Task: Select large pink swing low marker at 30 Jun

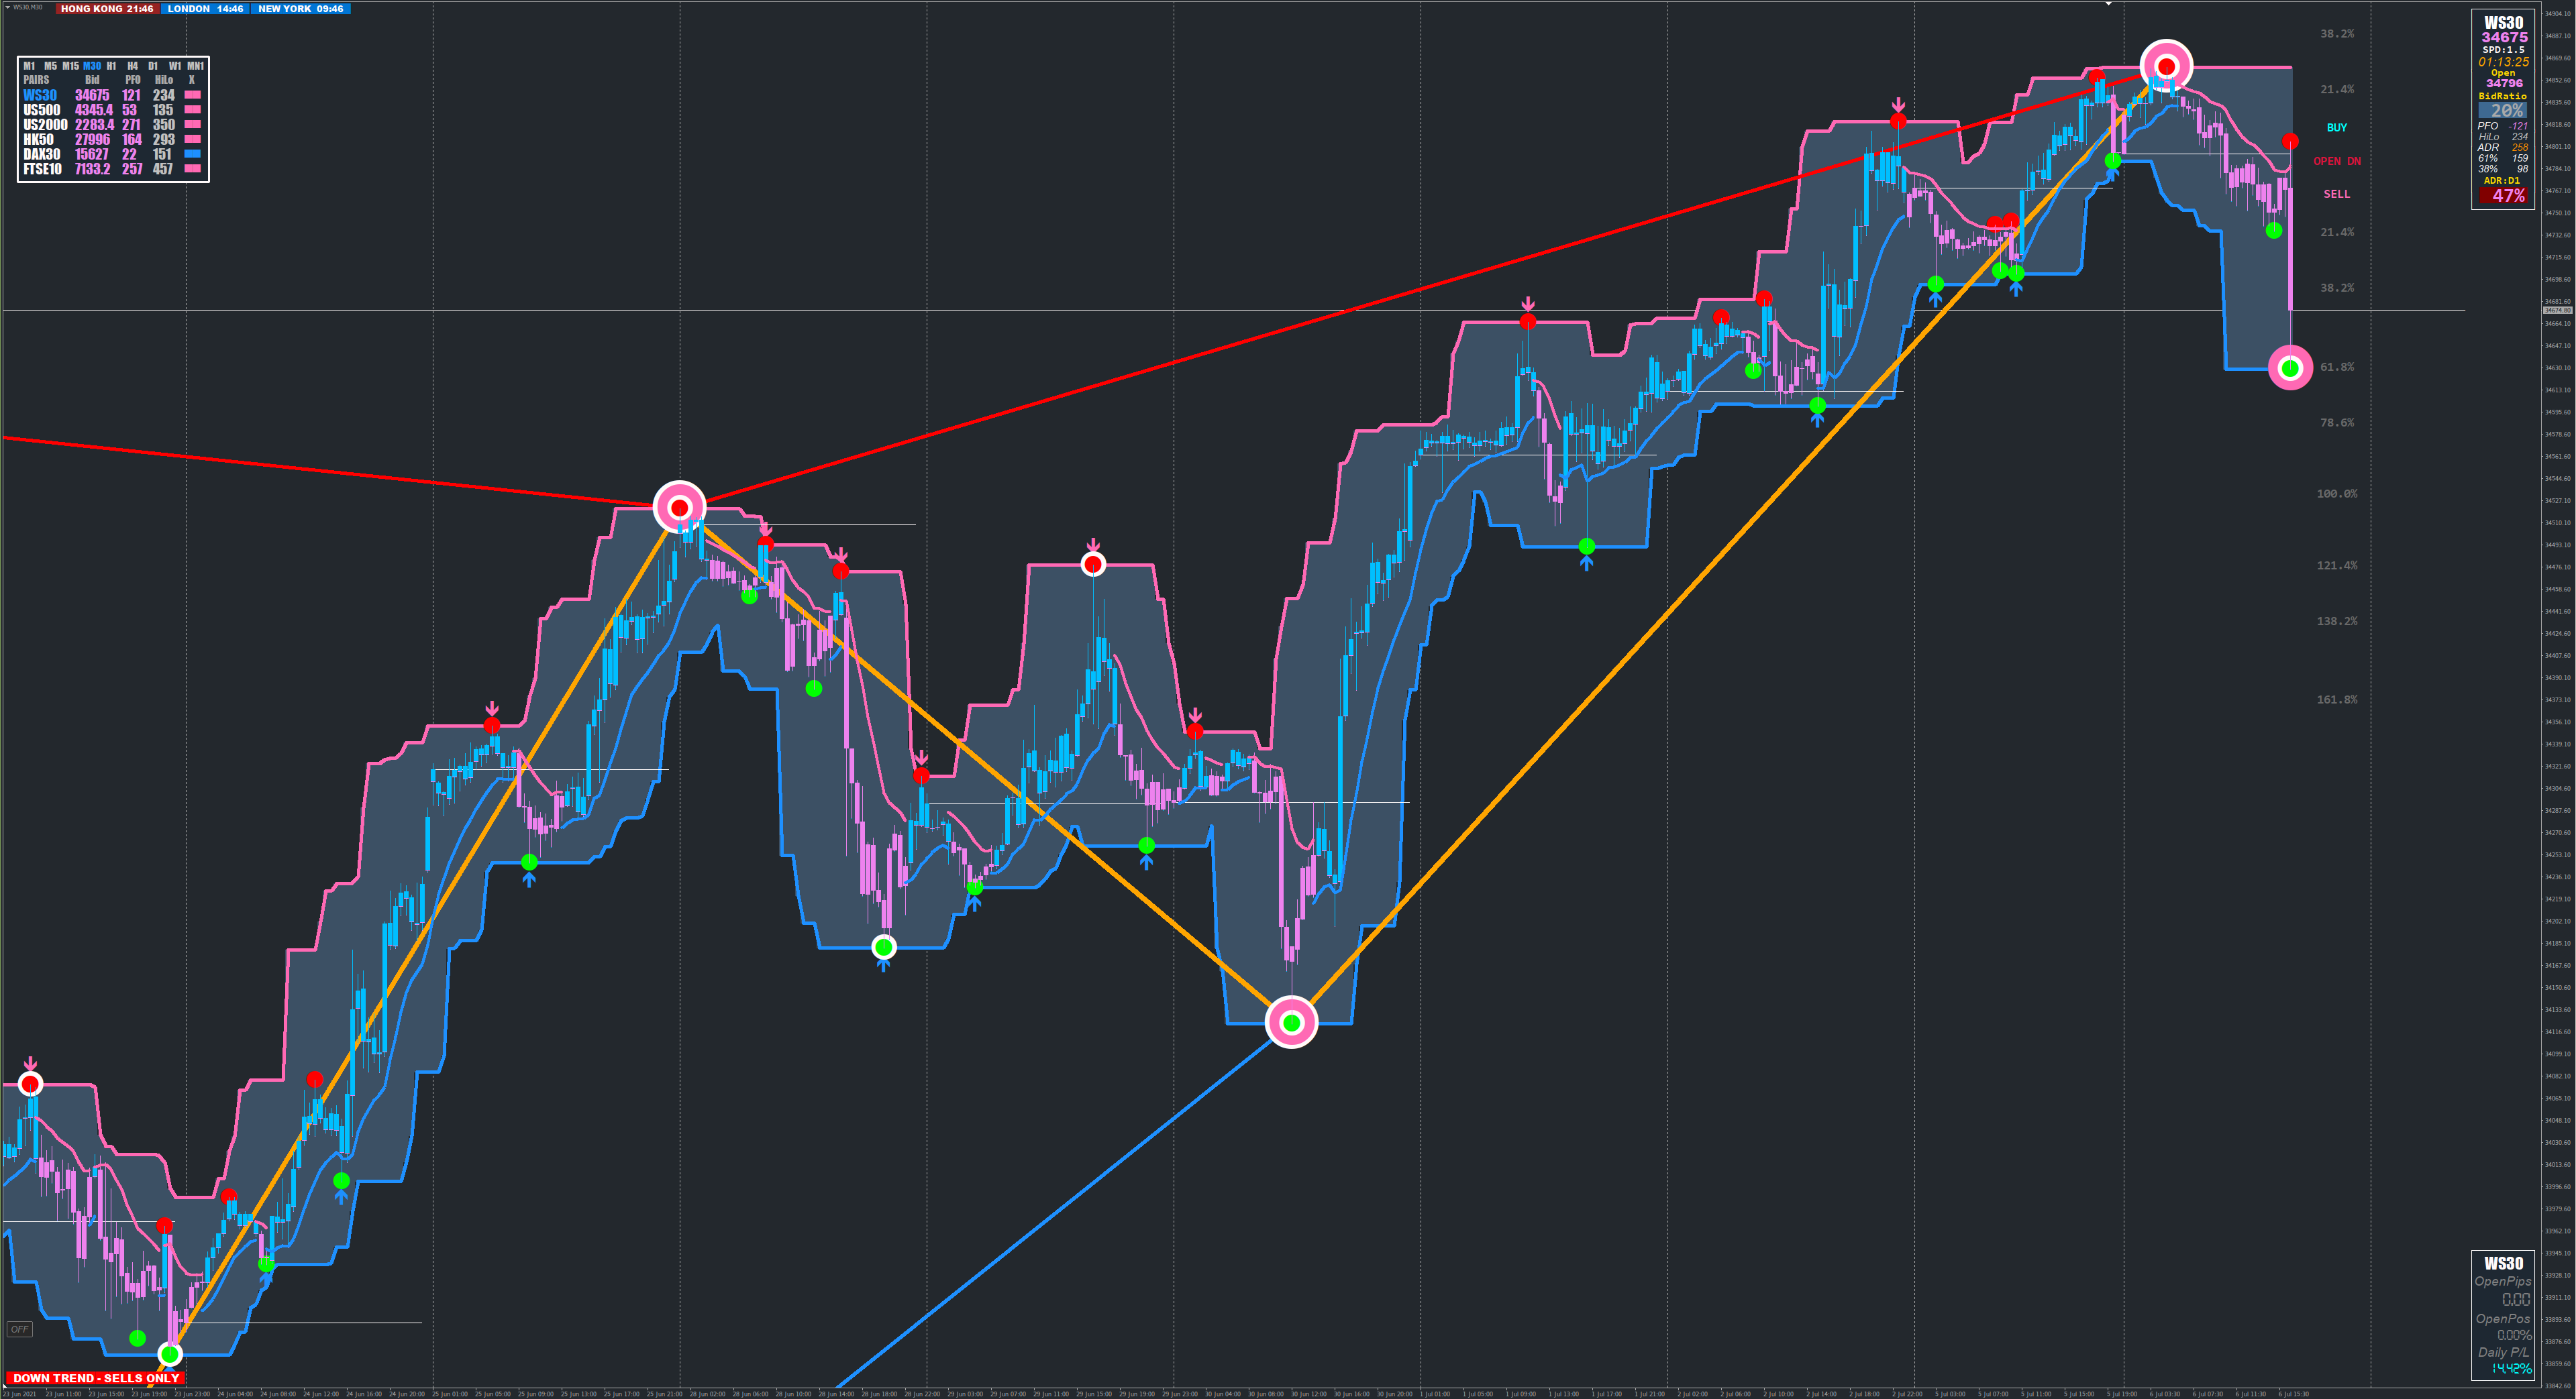Action: pyautogui.click(x=1291, y=1022)
